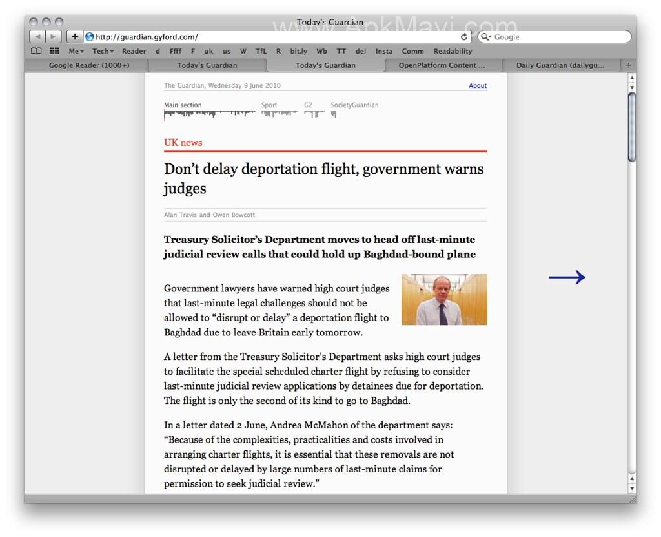
Task: Click the vertical scrollbar thumb
Action: 632,126
